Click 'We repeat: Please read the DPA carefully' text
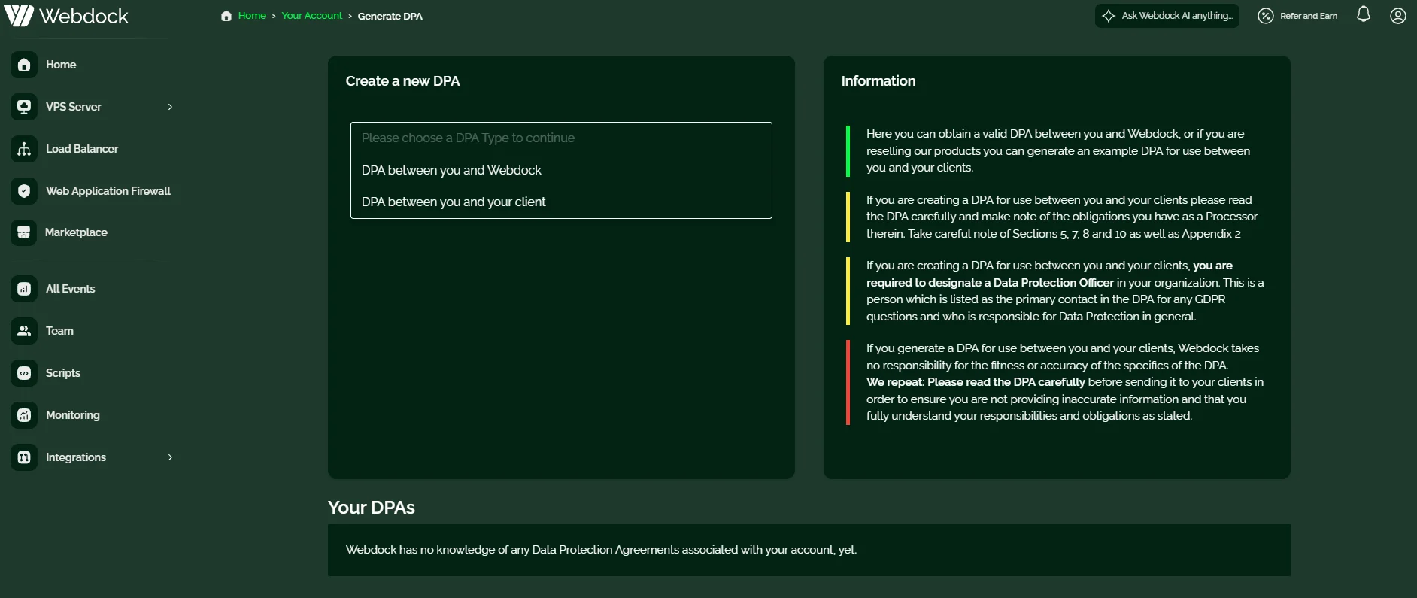The height and width of the screenshot is (598, 1417). pos(976,382)
